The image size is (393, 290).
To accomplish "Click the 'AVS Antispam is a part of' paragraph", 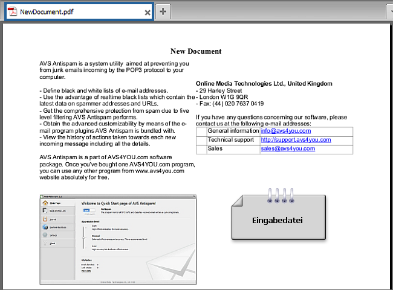I will tap(117, 167).
